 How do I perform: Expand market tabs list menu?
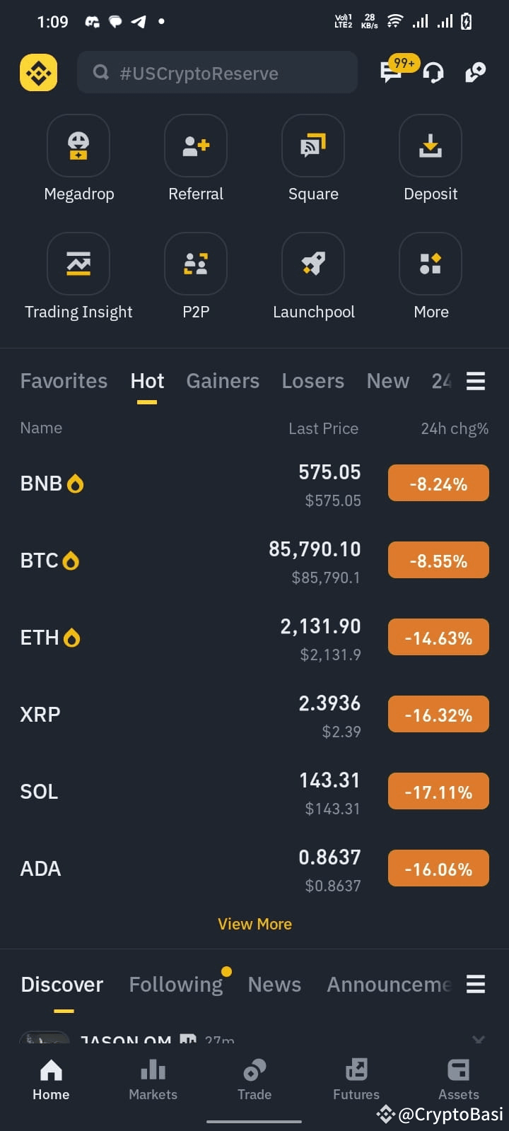click(476, 381)
